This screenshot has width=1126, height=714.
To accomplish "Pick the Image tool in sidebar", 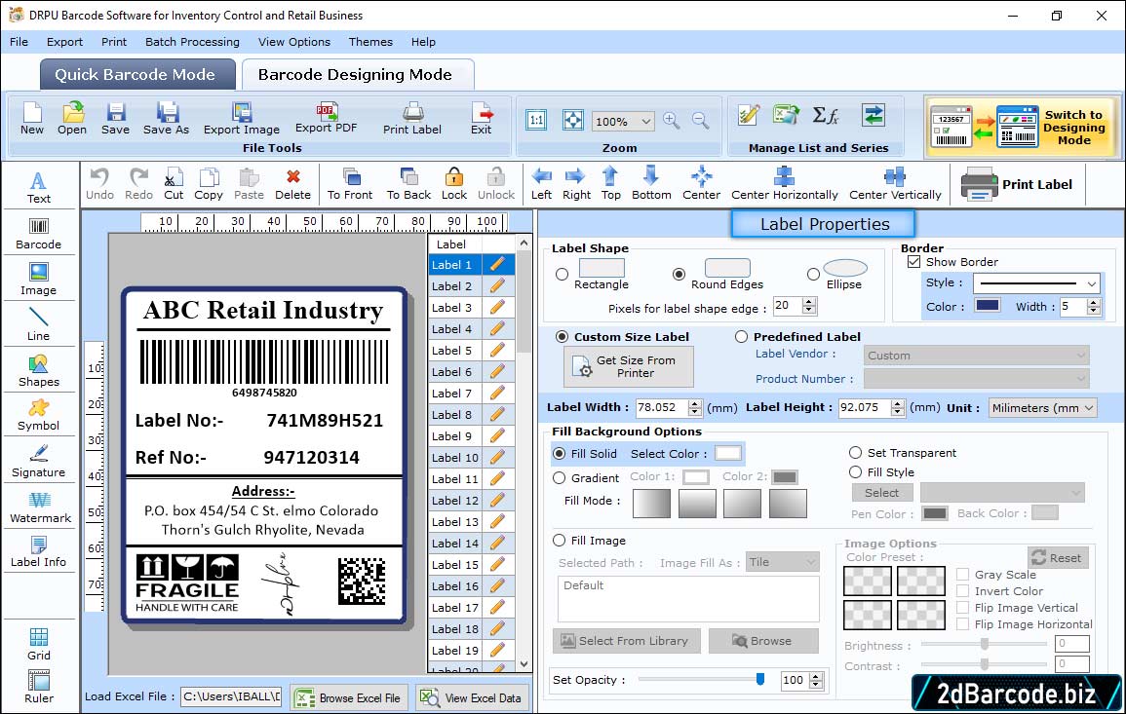I will tap(39, 280).
